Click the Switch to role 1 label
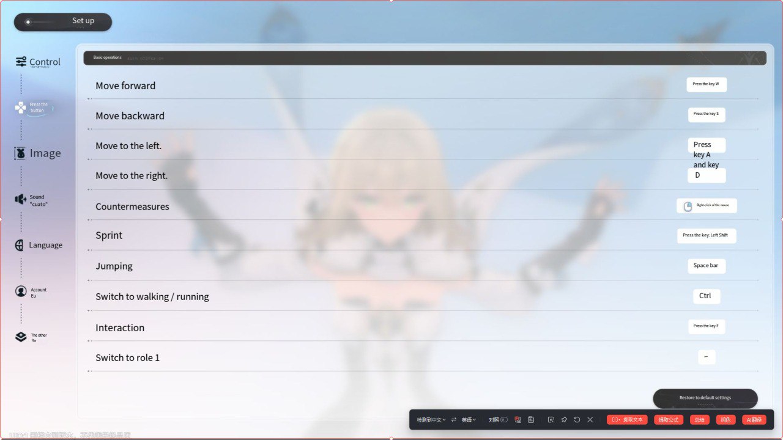This screenshot has width=783, height=440. tap(127, 358)
